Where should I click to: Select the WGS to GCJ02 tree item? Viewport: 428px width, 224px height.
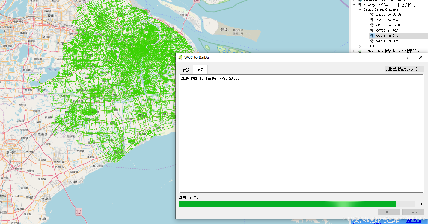click(x=387, y=41)
